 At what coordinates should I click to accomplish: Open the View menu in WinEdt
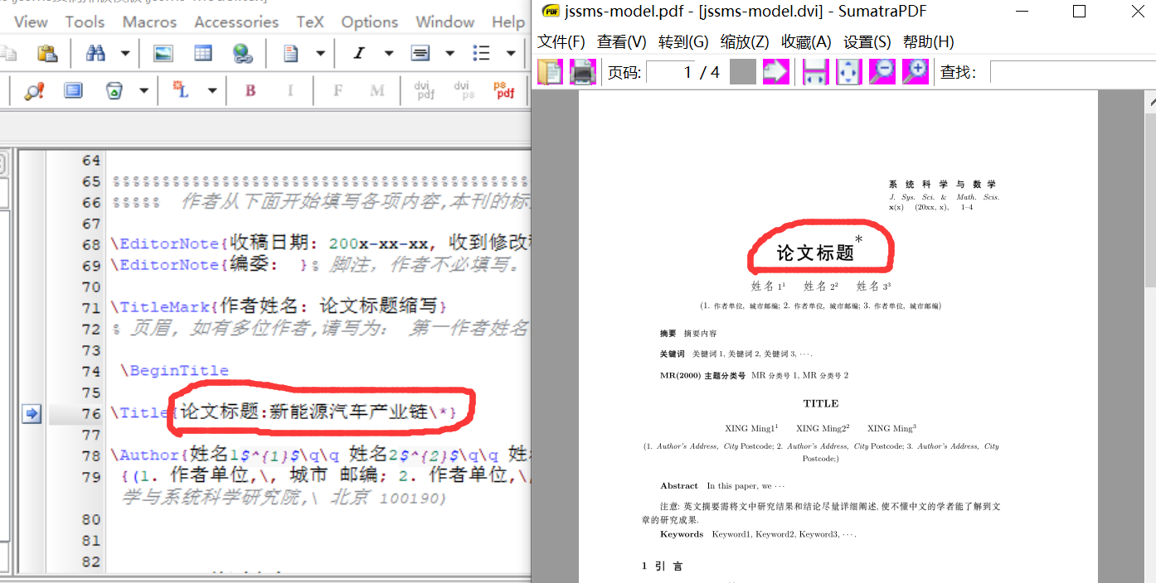[x=31, y=22]
